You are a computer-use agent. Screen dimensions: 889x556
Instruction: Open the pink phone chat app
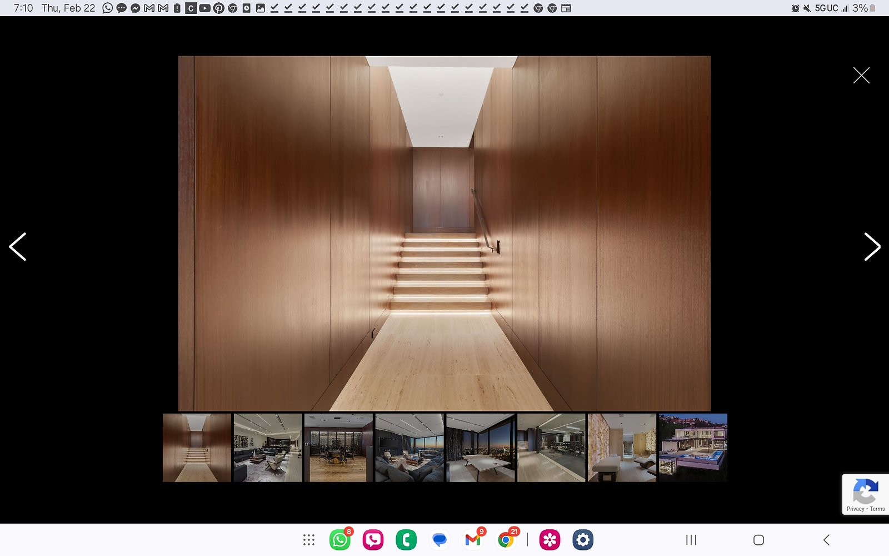point(373,540)
